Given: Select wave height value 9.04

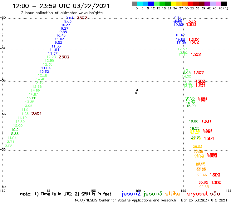Looking at the screenshot, I should tap(69, 18).
